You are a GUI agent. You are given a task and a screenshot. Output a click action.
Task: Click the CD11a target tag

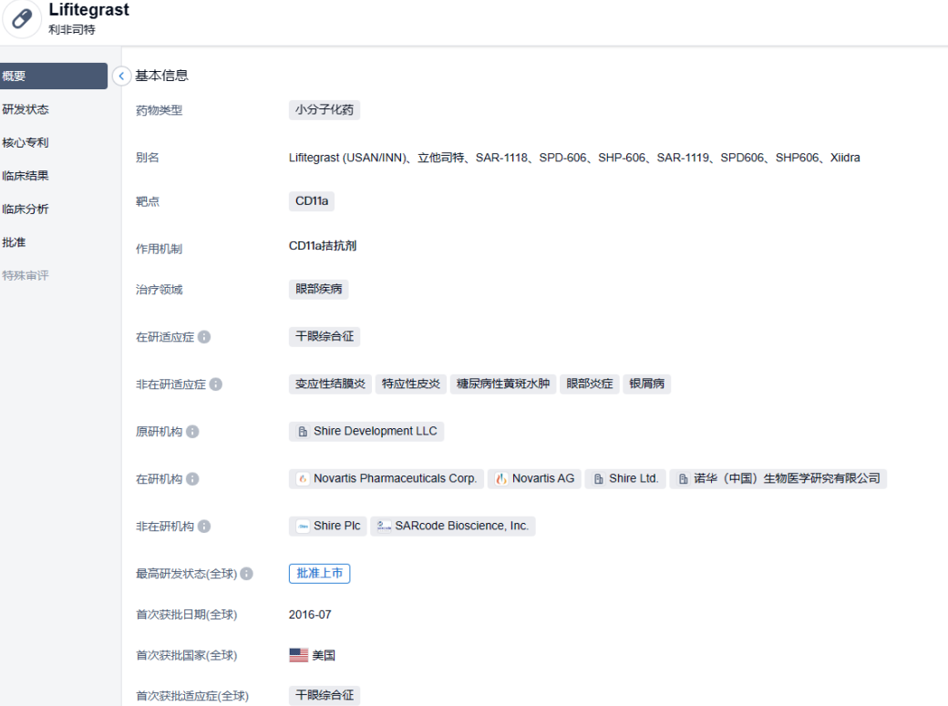point(312,201)
